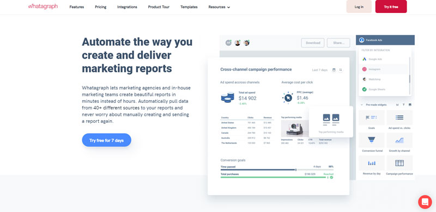Open the Features menu item
The image size is (436, 212).
pos(77,7)
